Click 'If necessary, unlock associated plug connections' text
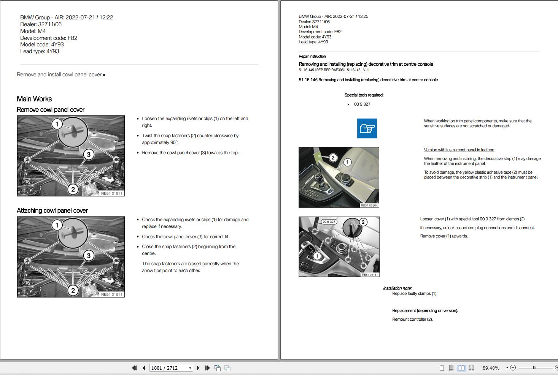This screenshot has width=558, height=375. click(477, 228)
